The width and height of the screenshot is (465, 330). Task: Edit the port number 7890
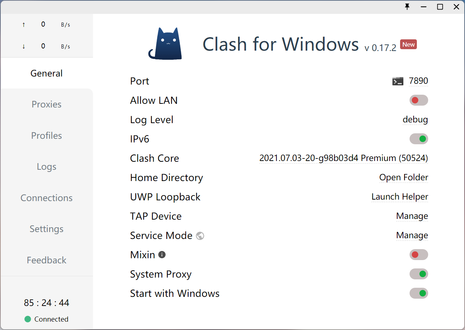coord(418,81)
